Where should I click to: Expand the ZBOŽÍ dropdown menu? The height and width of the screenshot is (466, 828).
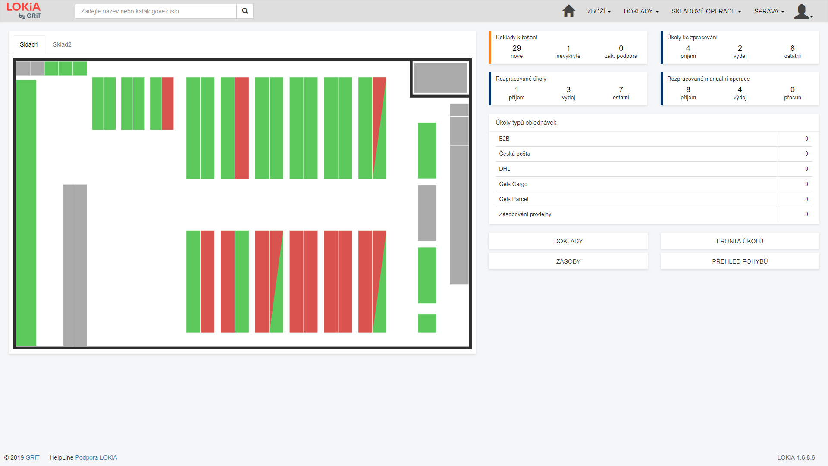pos(599,11)
